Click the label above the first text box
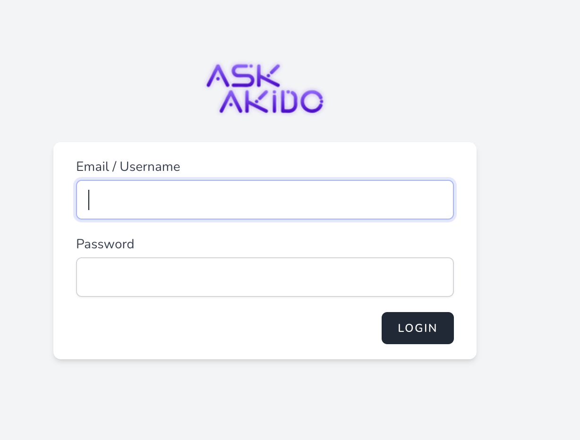Image resolution: width=580 pixels, height=440 pixels. [x=128, y=167]
